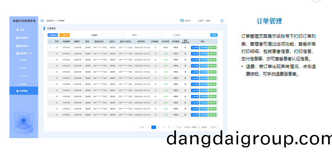Viewport: 332px width, 156px height.
Task: Click the 打印人 input field
Action: 152,35
